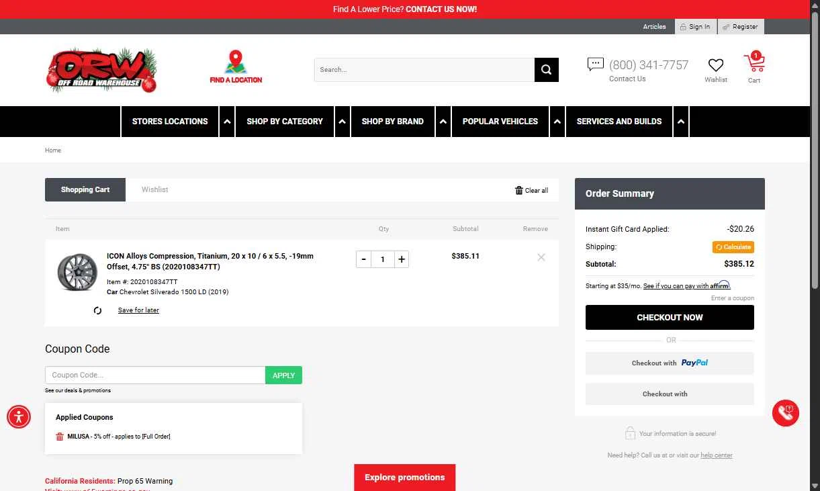Click the Checkout Now button
Screen dimensions: 820x491
click(x=670, y=318)
